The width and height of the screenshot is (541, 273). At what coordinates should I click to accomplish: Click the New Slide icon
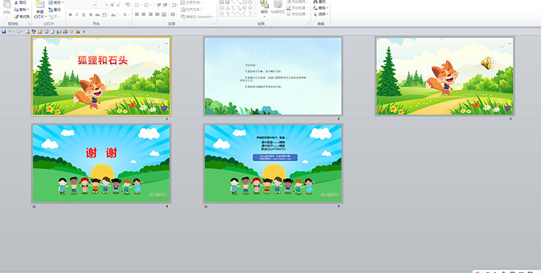[40, 4]
